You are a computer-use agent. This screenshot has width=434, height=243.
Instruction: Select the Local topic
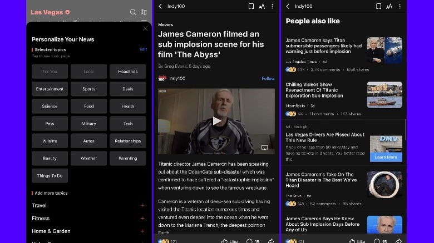[x=88, y=72]
